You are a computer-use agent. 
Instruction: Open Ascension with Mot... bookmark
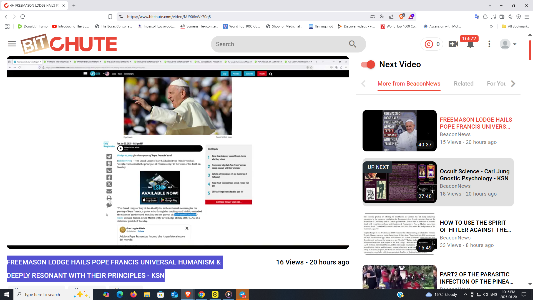[x=442, y=26]
